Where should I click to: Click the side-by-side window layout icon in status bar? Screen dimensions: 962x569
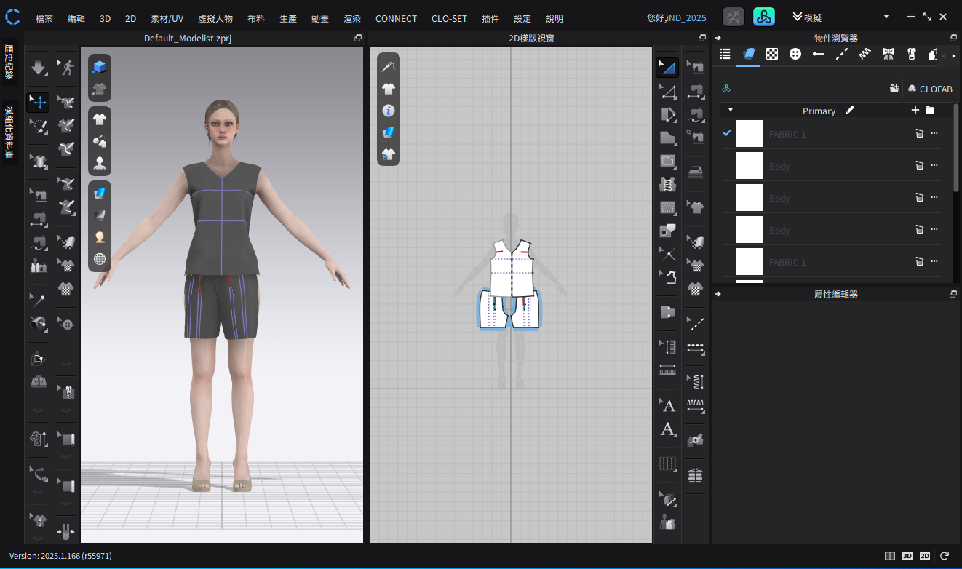click(x=890, y=556)
